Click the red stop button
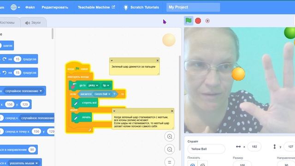 coord(198,21)
